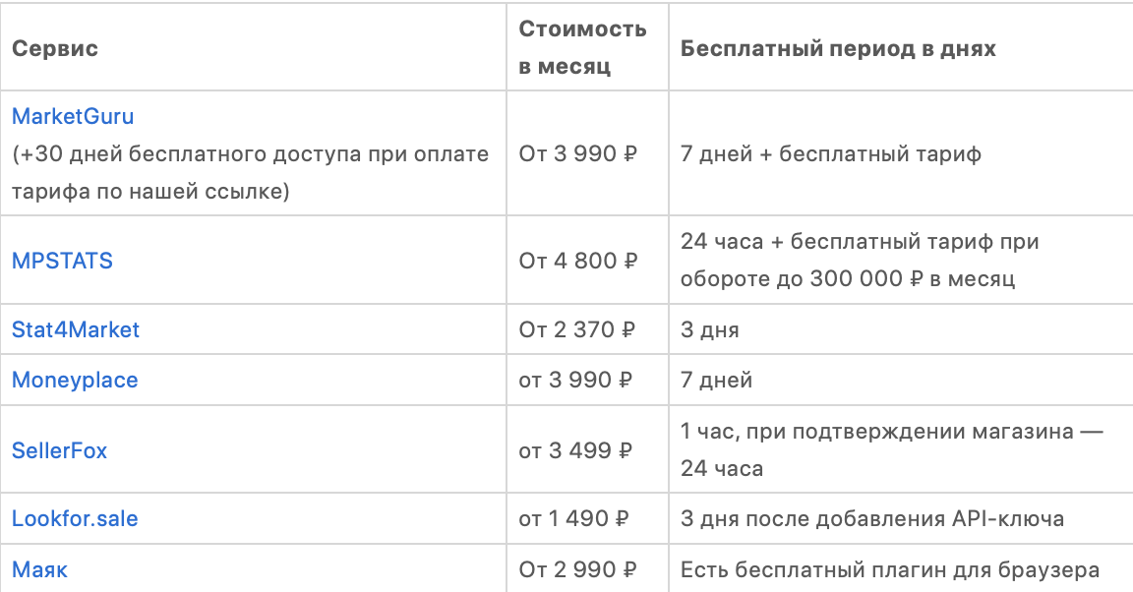
Task: Click the Бесплатный период в днях header
Action: tap(838, 48)
